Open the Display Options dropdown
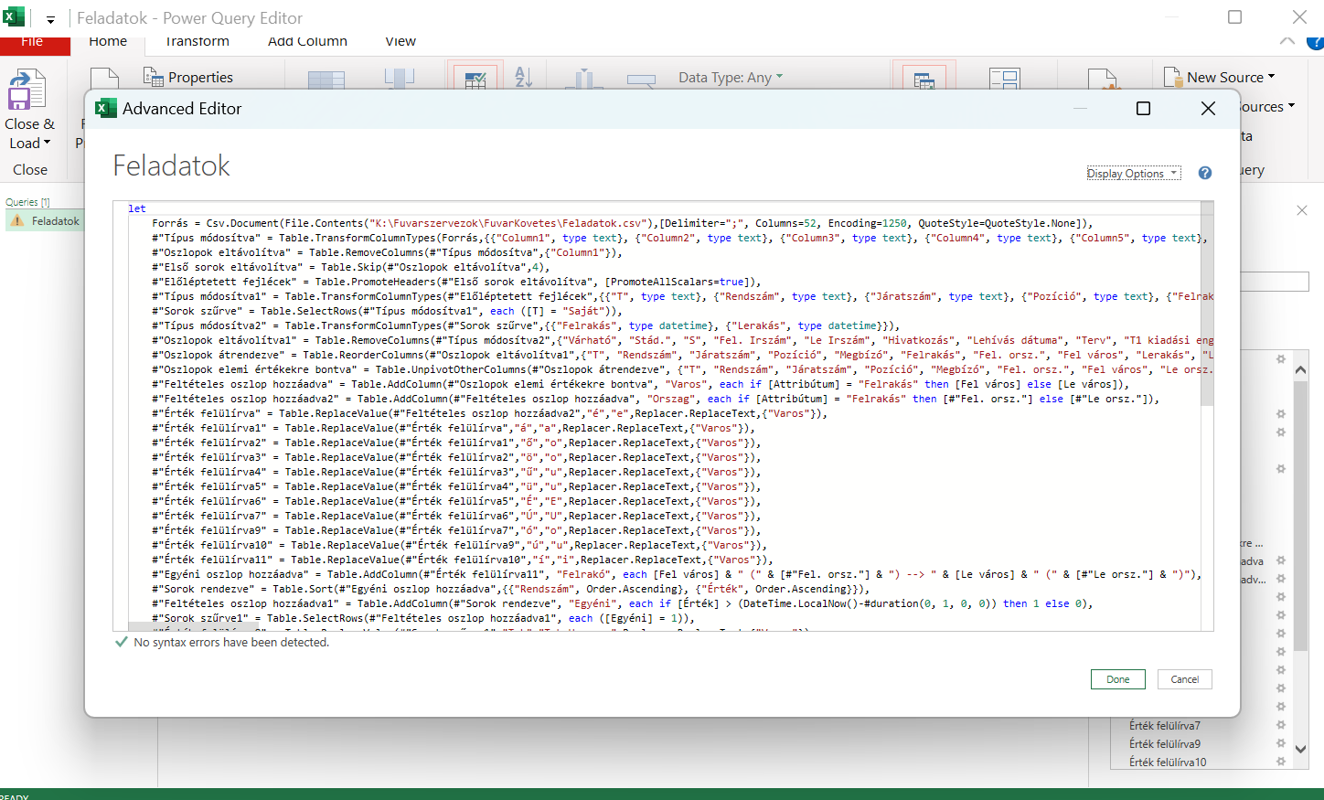 pyautogui.click(x=1133, y=174)
